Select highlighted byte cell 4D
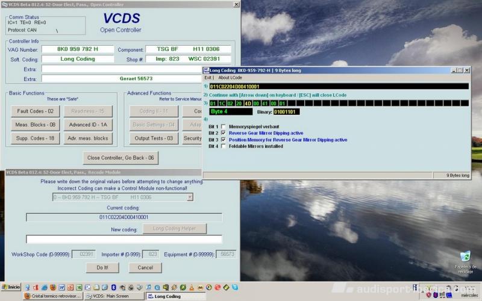 (248, 104)
